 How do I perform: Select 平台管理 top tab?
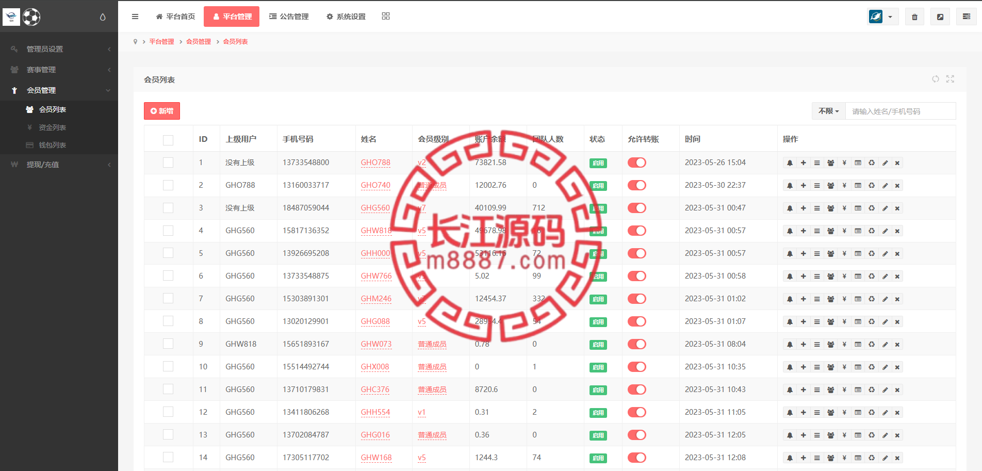pos(232,17)
